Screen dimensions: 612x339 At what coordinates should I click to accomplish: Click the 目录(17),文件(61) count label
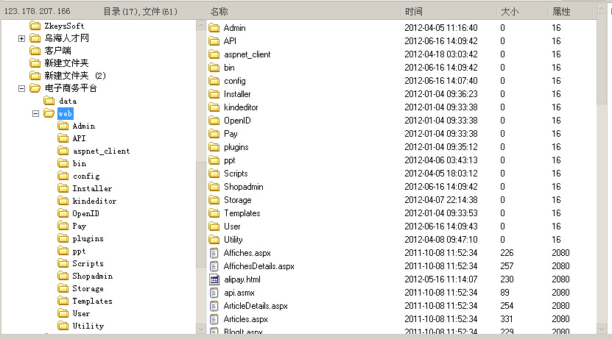click(x=140, y=12)
